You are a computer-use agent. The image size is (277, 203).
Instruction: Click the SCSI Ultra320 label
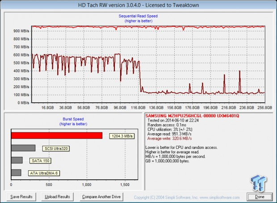pyautogui.click(x=56, y=148)
